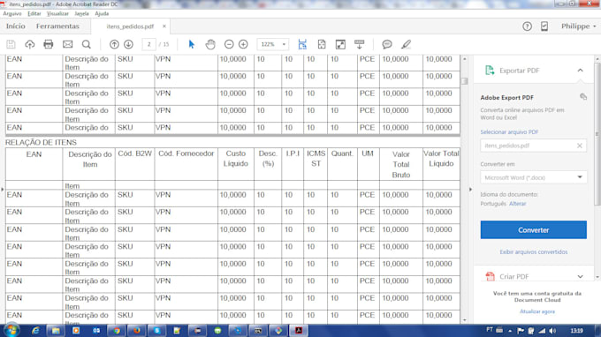Viewport: 601px width, 337px height.
Task: Open the highlighter pen tool
Action: coord(406,44)
